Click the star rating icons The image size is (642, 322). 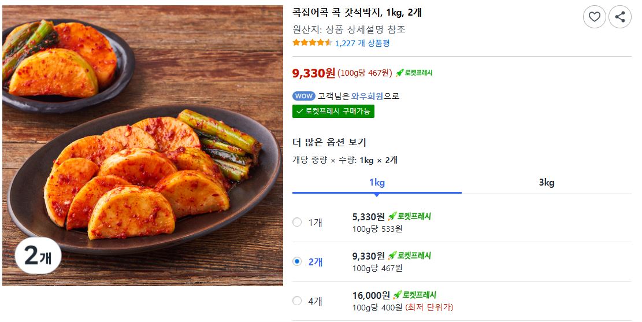click(312, 43)
